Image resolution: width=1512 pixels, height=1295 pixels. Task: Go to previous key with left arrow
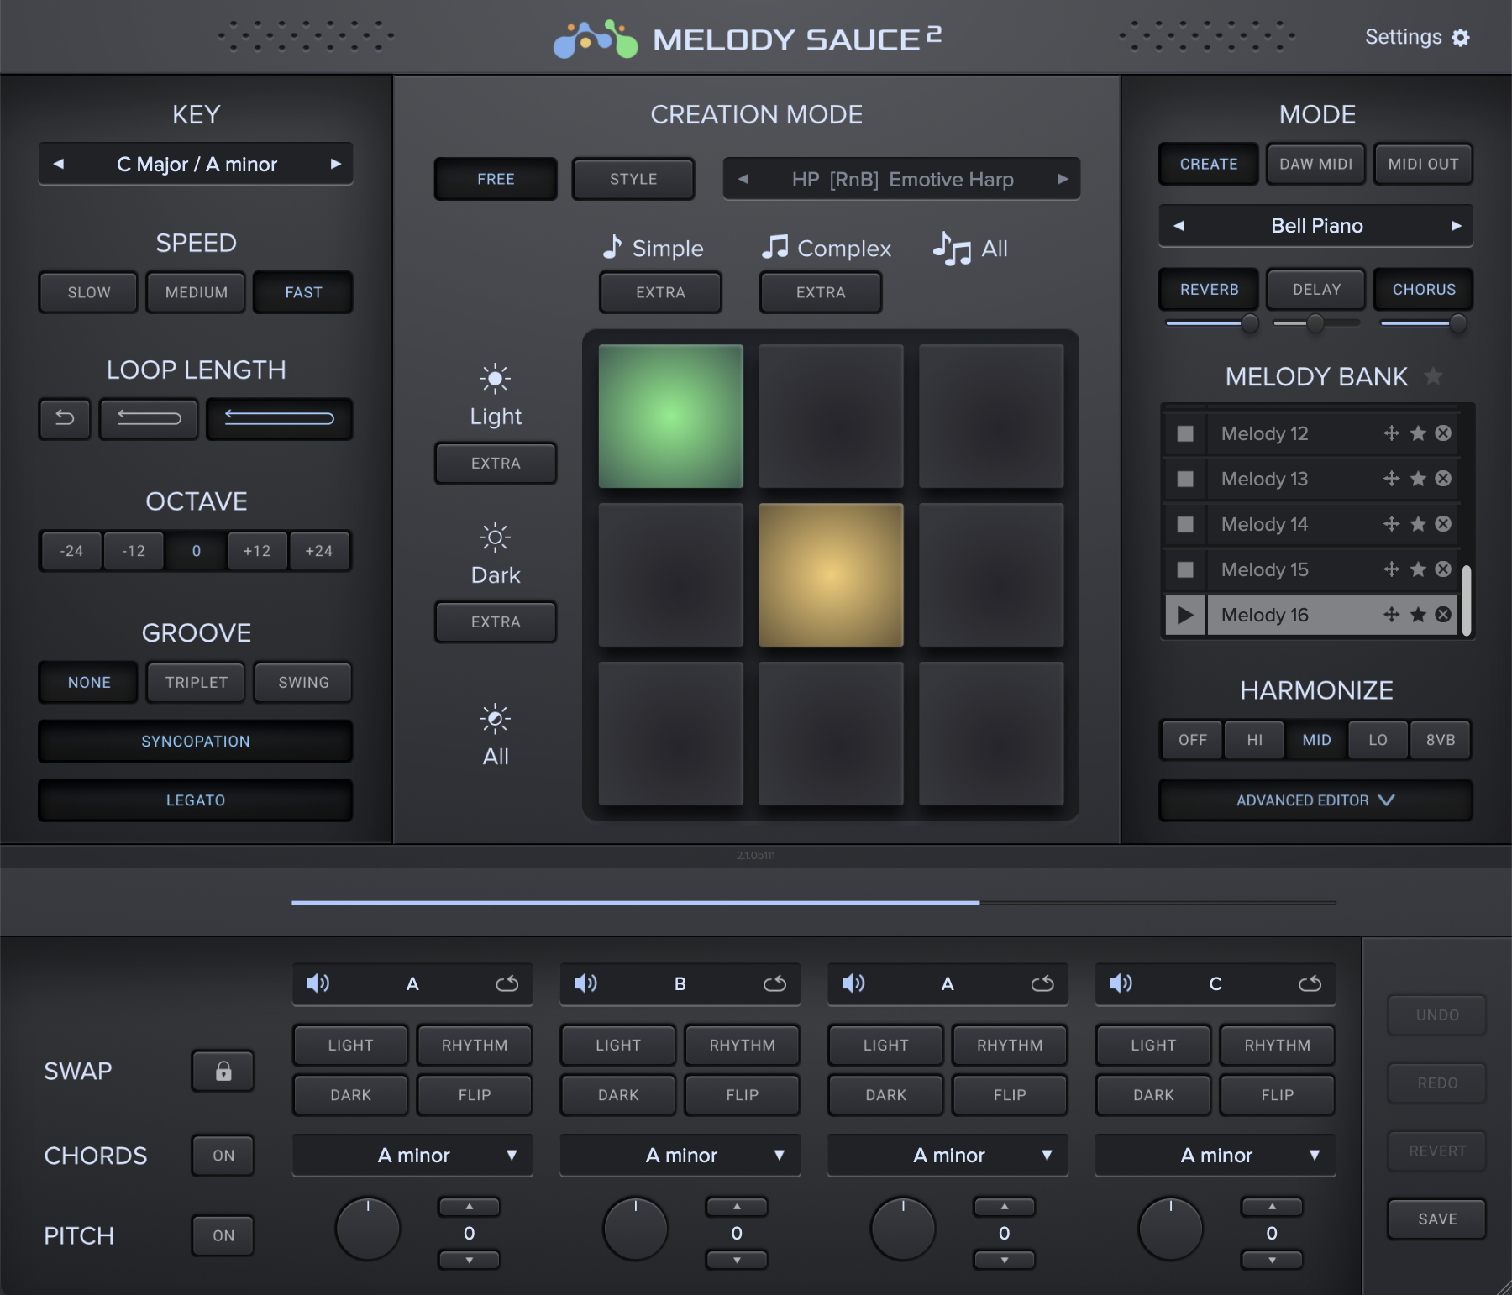pos(58,164)
